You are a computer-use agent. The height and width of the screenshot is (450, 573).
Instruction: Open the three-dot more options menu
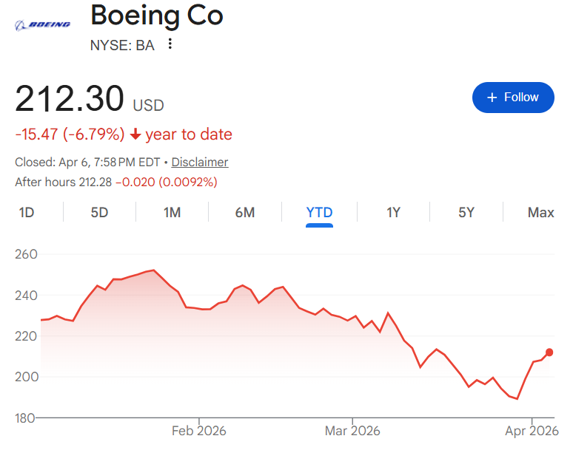170,44
